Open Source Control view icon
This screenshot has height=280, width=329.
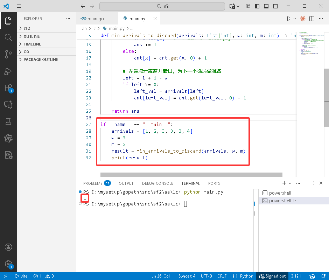[8, 54]
